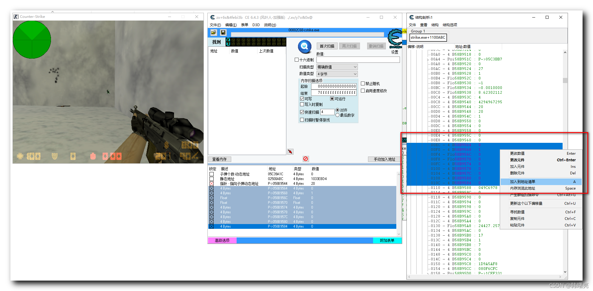
Task: Click the 设置 label under the logo
Action: (395, 52)
